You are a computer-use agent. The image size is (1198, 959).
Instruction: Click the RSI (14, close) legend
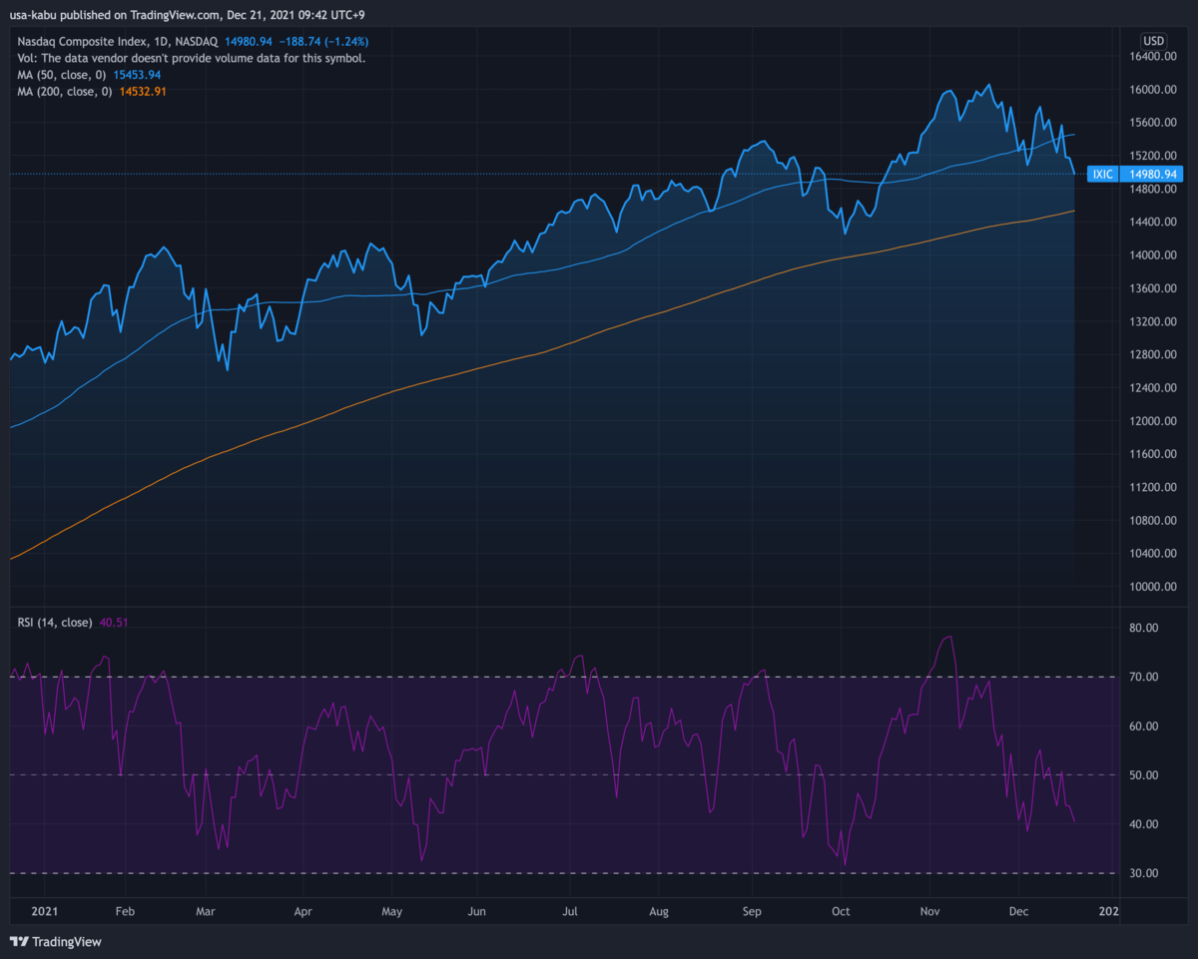[55, 622]
